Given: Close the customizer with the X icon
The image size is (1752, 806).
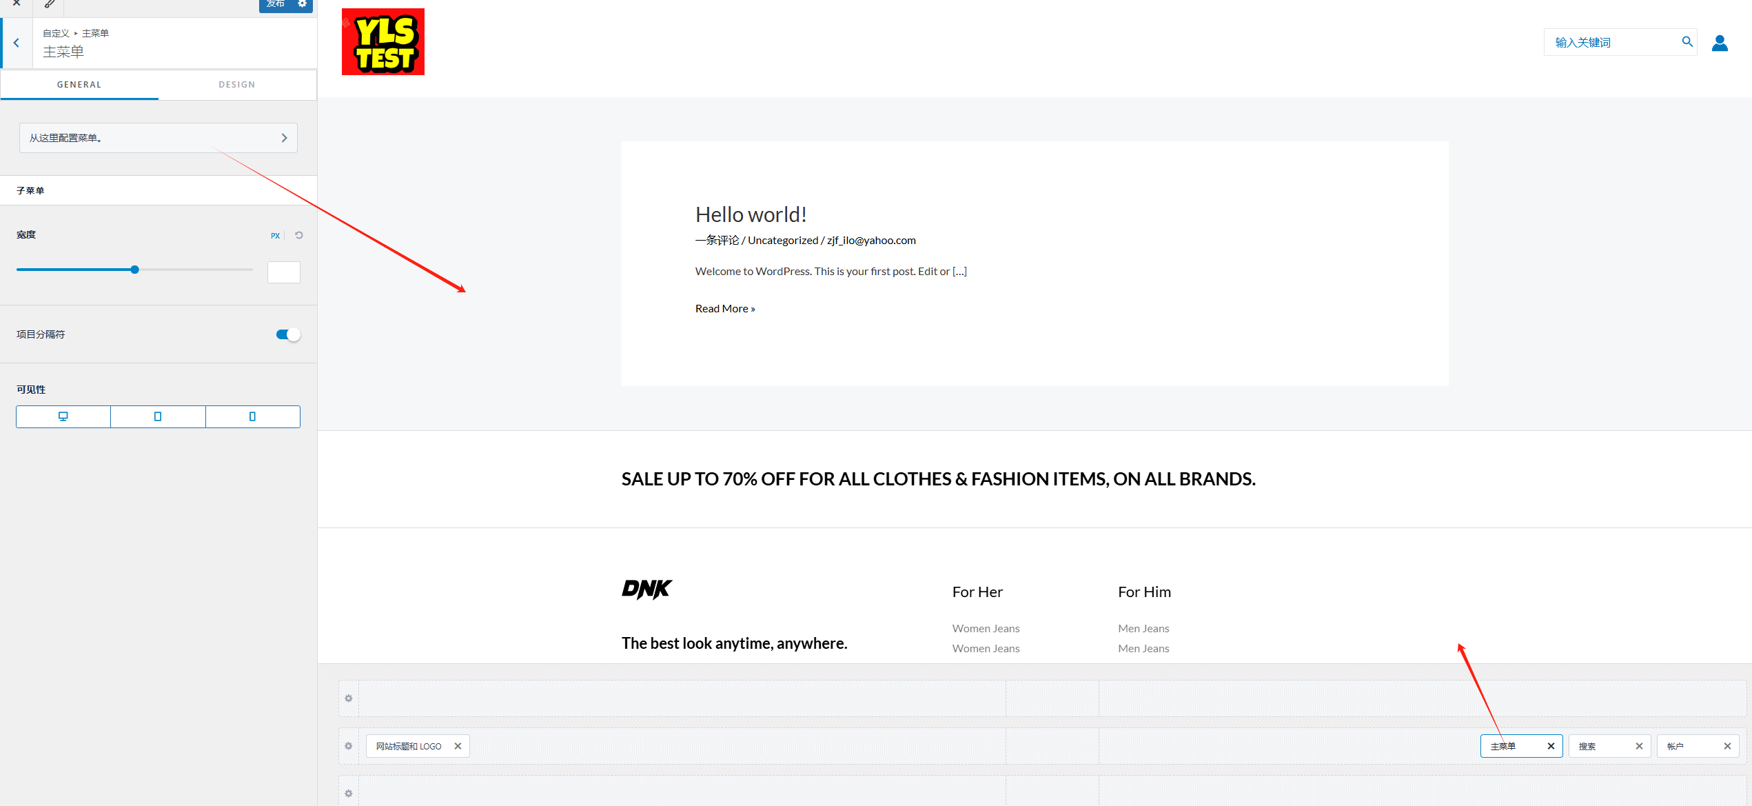Looking at the screenshot, I should tap(17, 3).
